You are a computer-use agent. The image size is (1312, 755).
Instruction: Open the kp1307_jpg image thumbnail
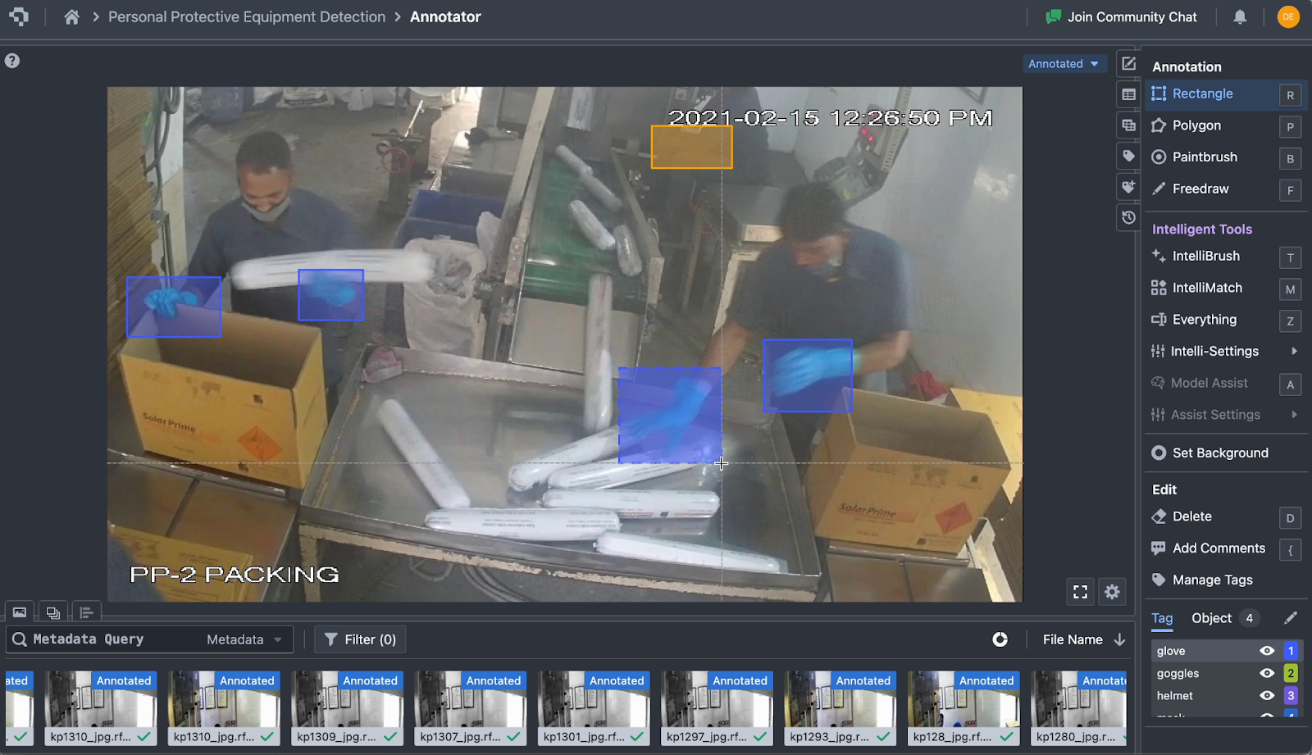[x=470, y=707]
